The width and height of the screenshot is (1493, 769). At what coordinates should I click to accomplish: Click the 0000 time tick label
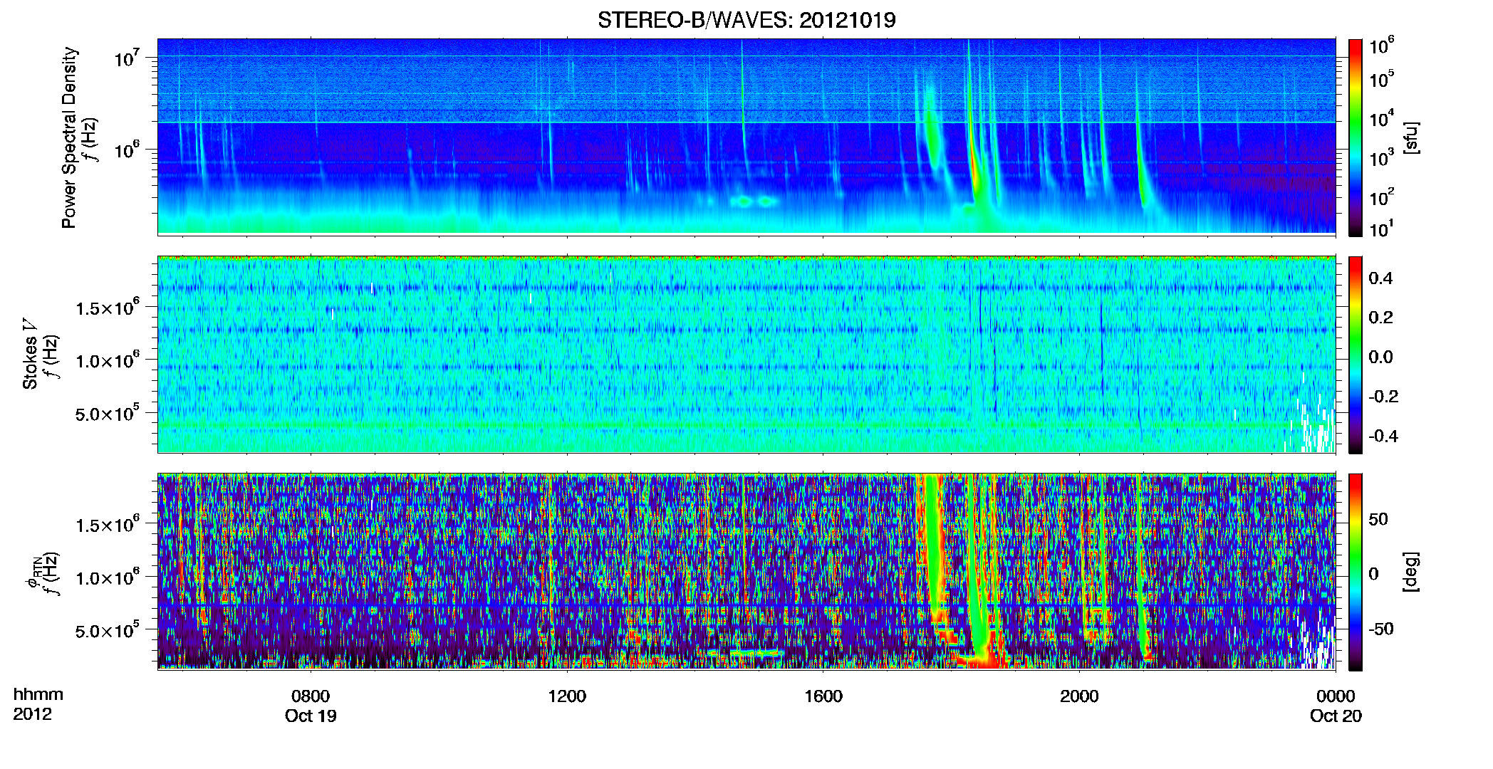click(1336, 696)
